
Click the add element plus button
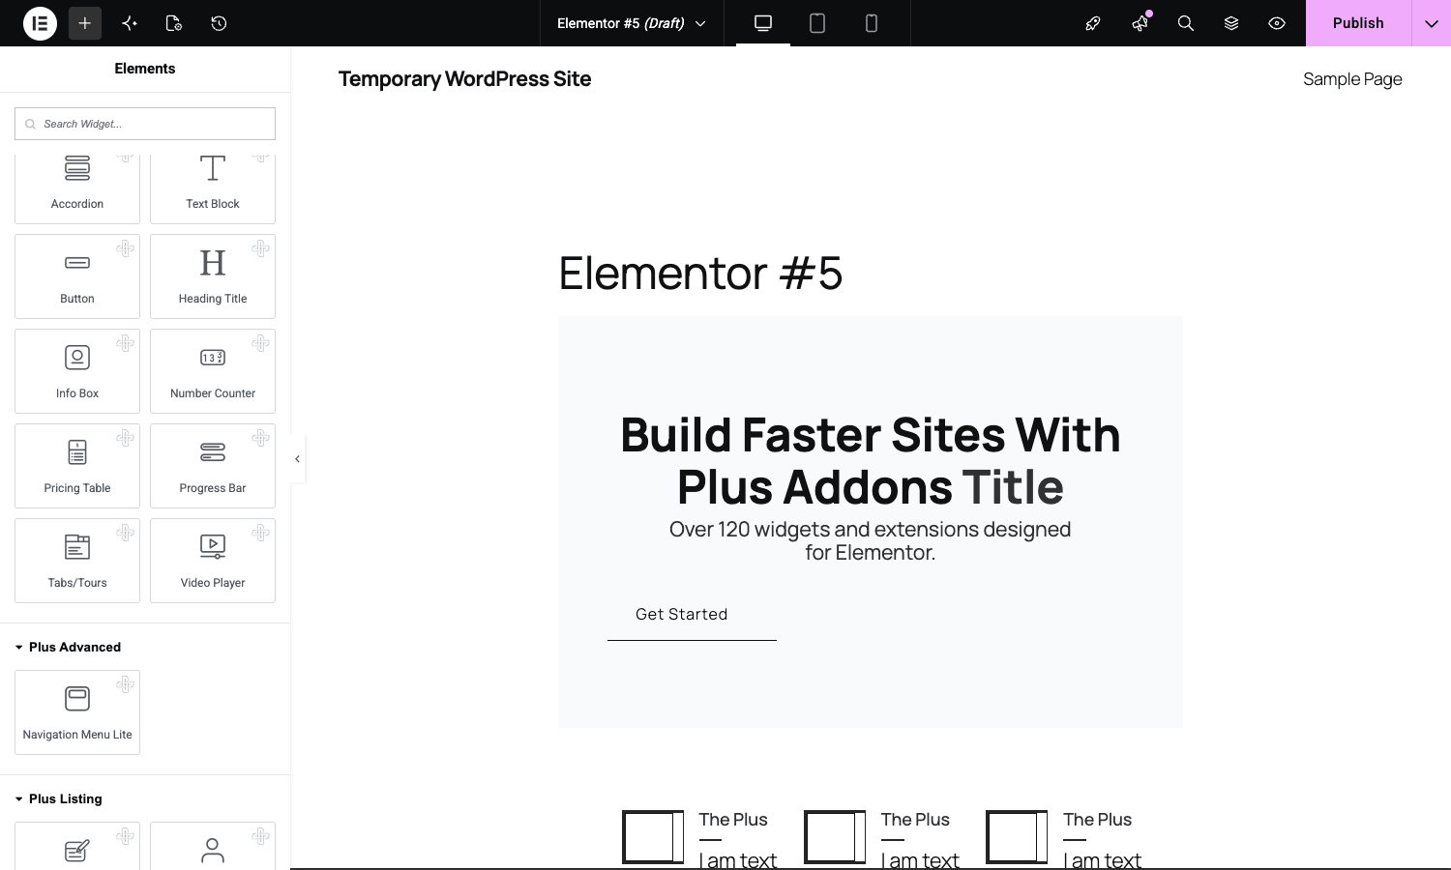tap(85, 23)
